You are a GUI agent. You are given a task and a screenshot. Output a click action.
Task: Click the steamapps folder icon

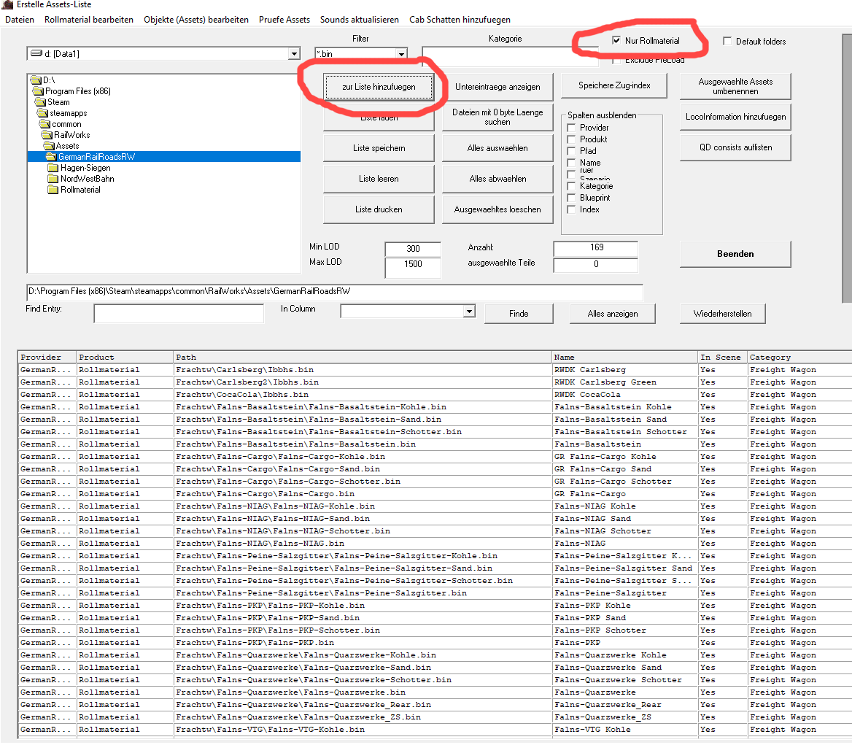[42, 113]
